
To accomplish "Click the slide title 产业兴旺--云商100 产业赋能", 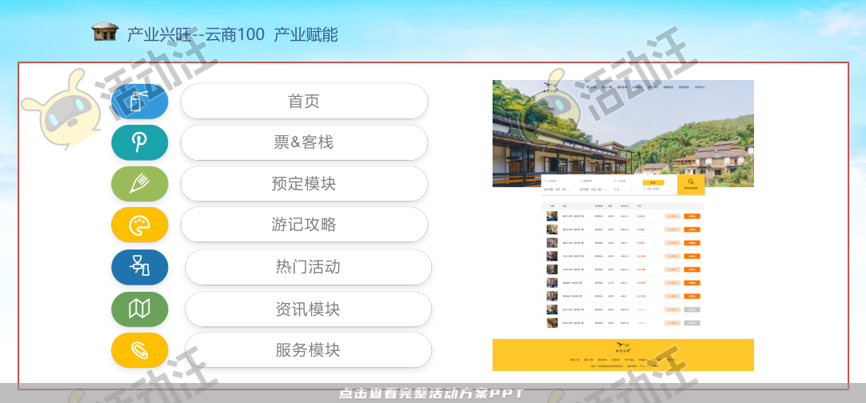I will click(233, 34).
